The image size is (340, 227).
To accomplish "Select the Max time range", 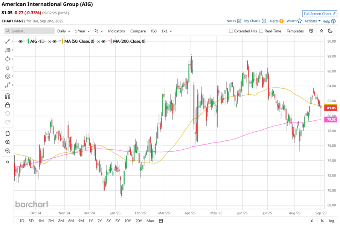I will 150,221.
